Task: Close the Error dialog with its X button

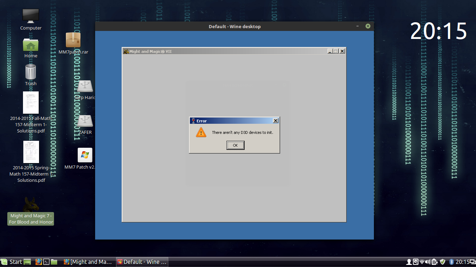Action: click(x=276, y=121)
